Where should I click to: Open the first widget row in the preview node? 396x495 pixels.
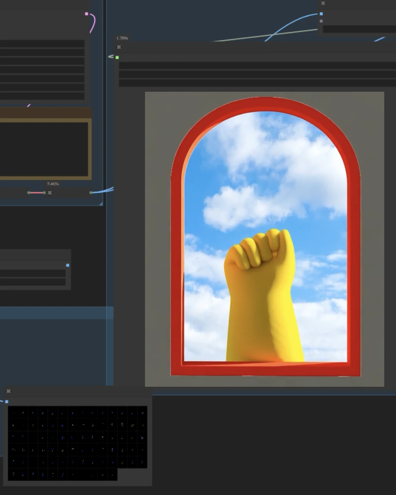click(x=257, y=66)
